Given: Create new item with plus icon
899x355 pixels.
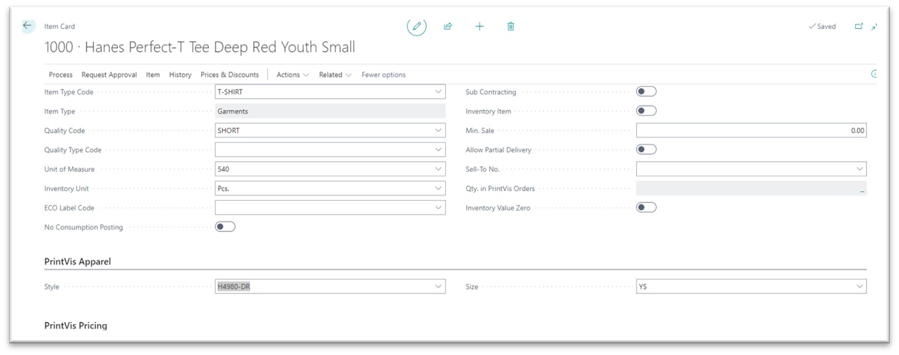Looking at the screenshot, I should pos(480,26).
